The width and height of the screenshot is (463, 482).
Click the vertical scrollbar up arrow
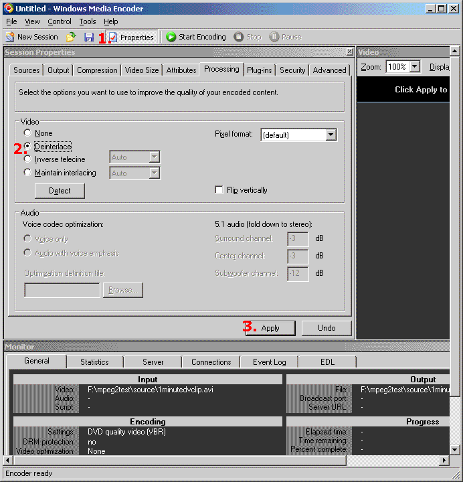pos(455,51)
